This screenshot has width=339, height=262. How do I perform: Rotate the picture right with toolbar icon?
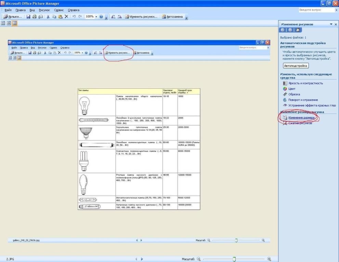(x=119, y=17)
